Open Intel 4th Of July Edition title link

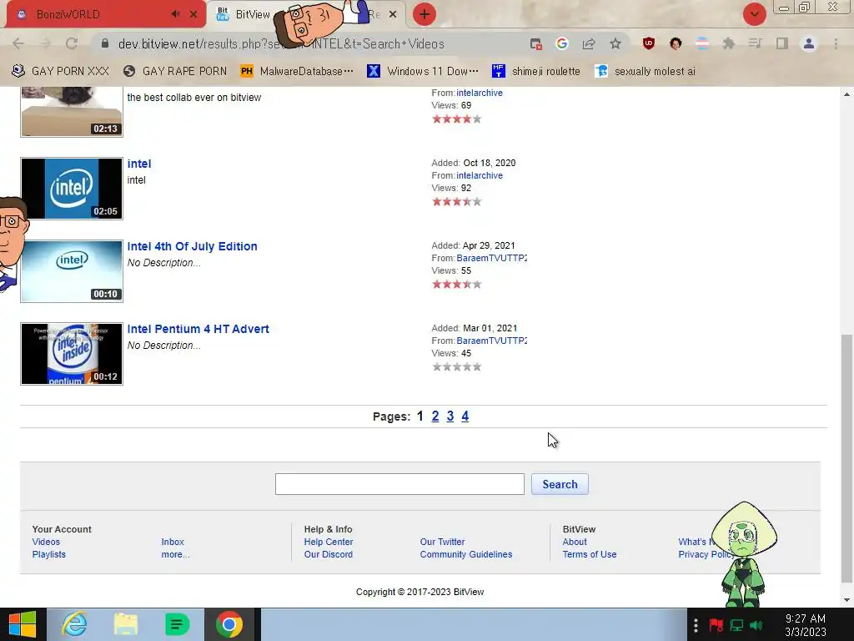tap(192, 246)
